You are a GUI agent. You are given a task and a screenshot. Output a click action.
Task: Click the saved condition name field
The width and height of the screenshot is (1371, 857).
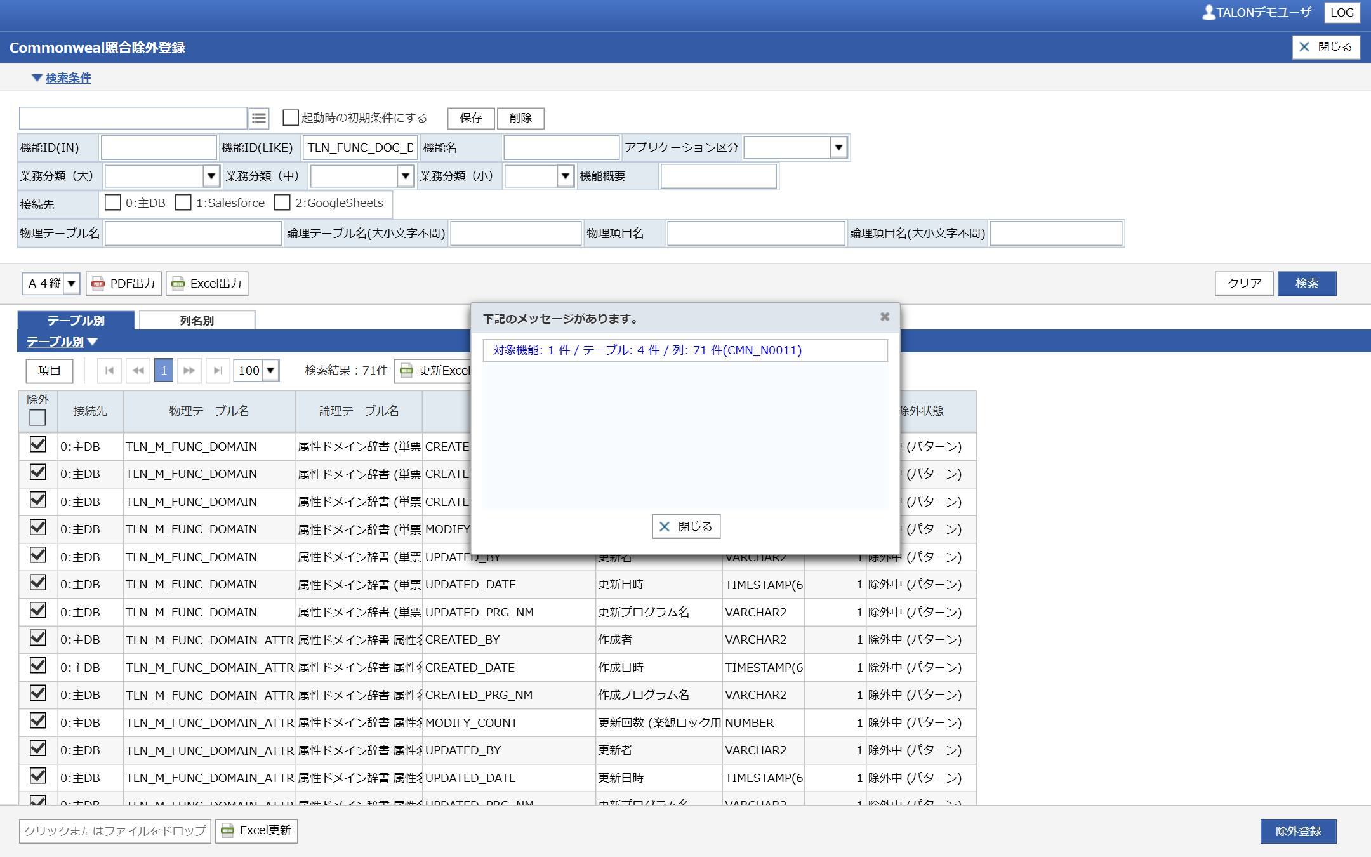pos(133,118)
